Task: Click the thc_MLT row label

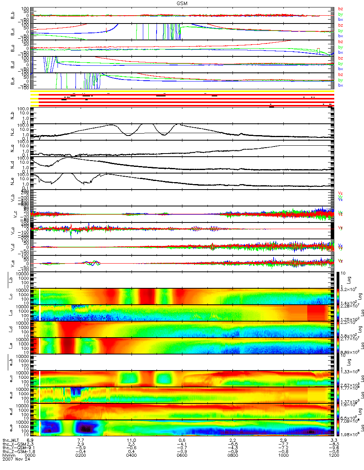Action: tap(11, 441)
